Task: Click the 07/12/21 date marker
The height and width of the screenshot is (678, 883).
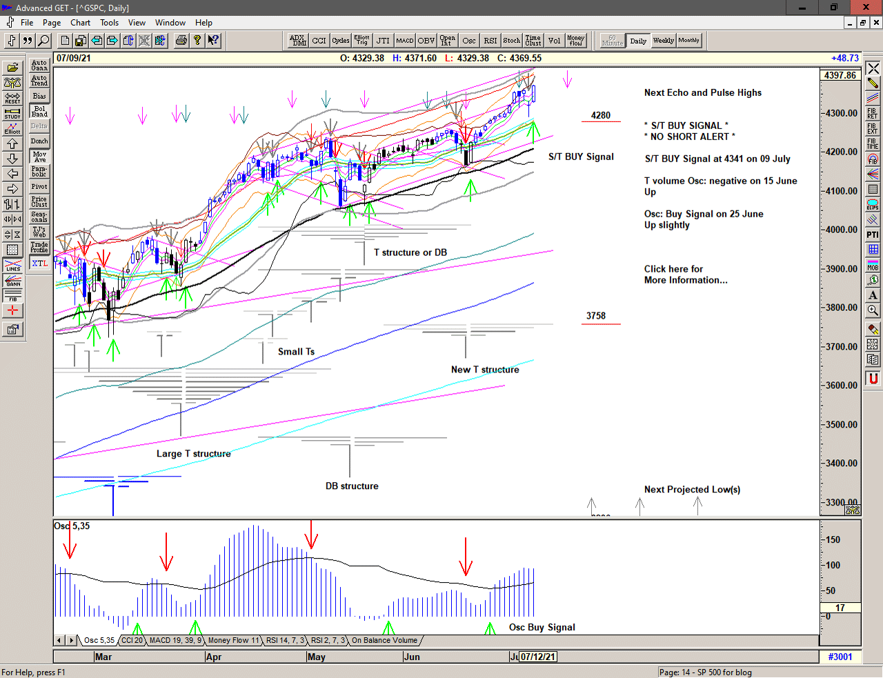Action: coord(537,657)
